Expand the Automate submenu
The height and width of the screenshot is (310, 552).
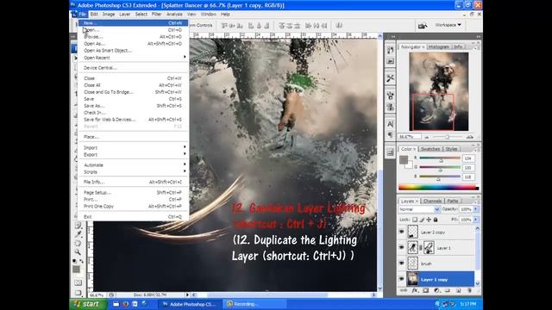pyautogui.click(x=134, y=164)
